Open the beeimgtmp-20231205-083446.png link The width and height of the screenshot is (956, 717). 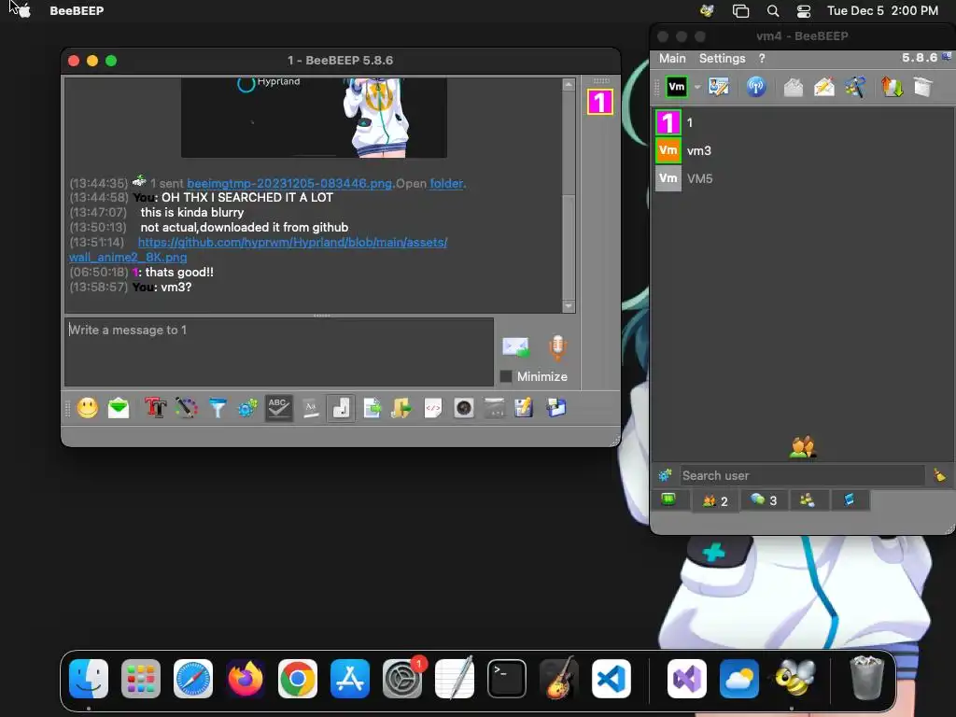coord(289,183)
